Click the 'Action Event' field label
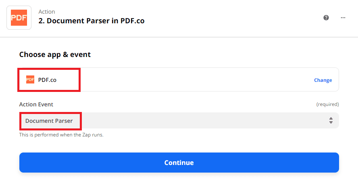 [36, 104]
